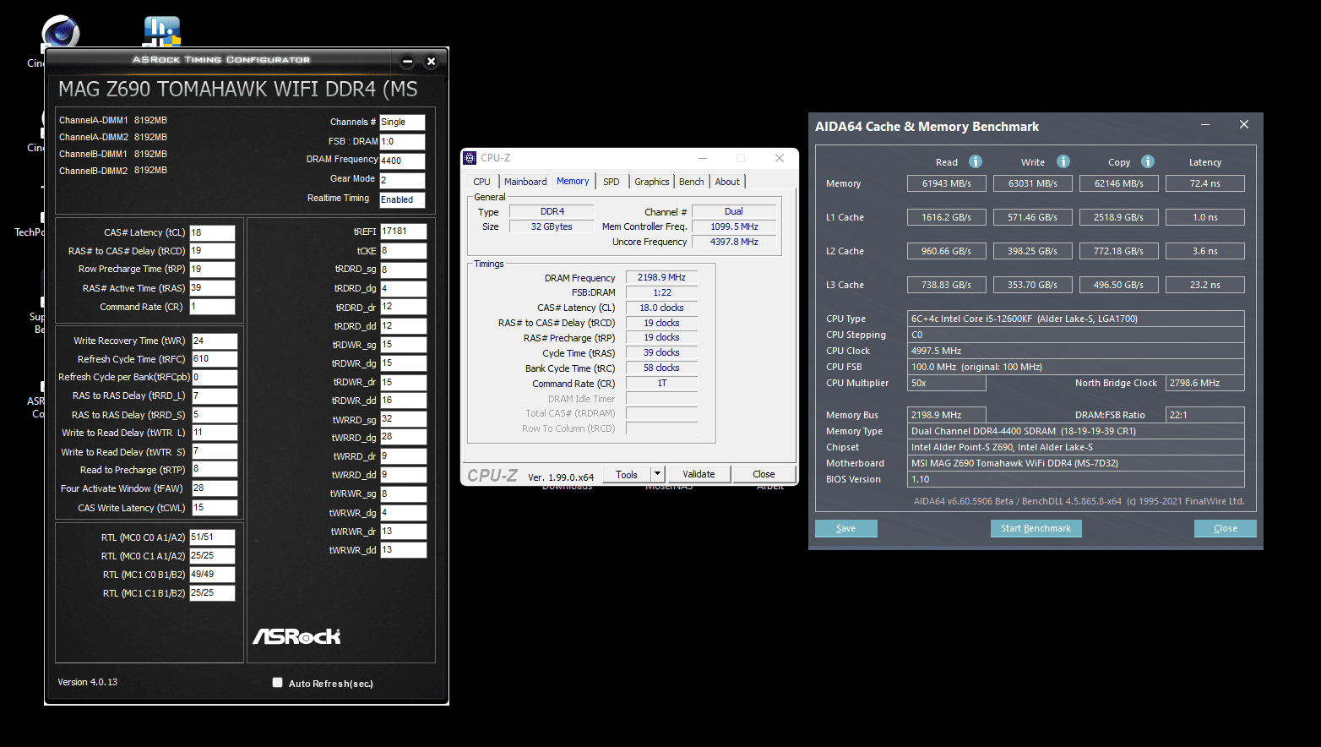Click the tWRRD_sg value field

click(x=403, y=419)
